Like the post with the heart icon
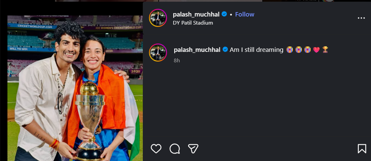The width and height of the screenshot is (371, 161). [x=156, y=149]
